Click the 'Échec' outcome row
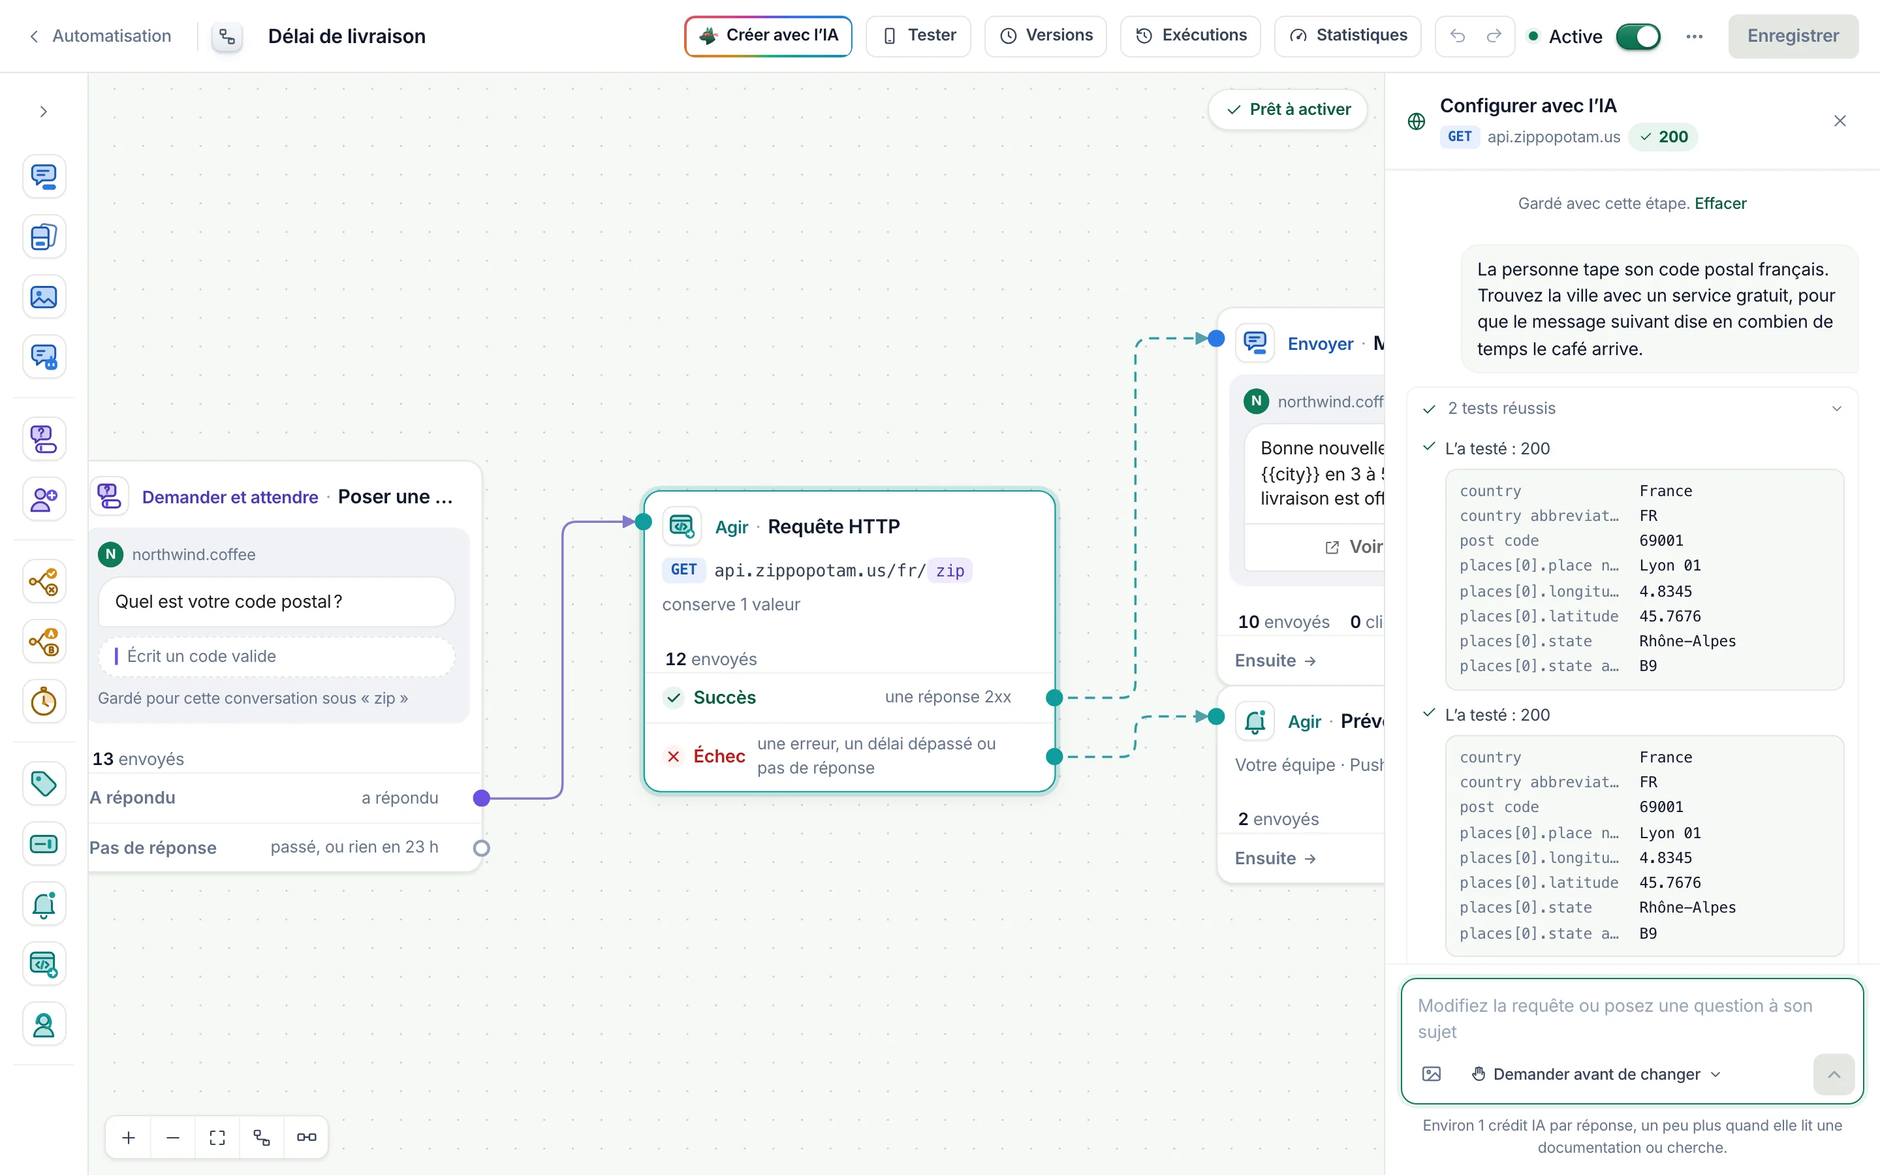 click(849, 756)
